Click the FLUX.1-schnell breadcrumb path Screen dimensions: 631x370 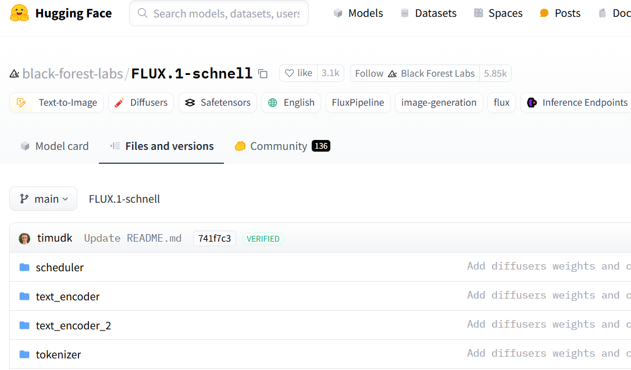pyautogui.click(x=124, y=199)
